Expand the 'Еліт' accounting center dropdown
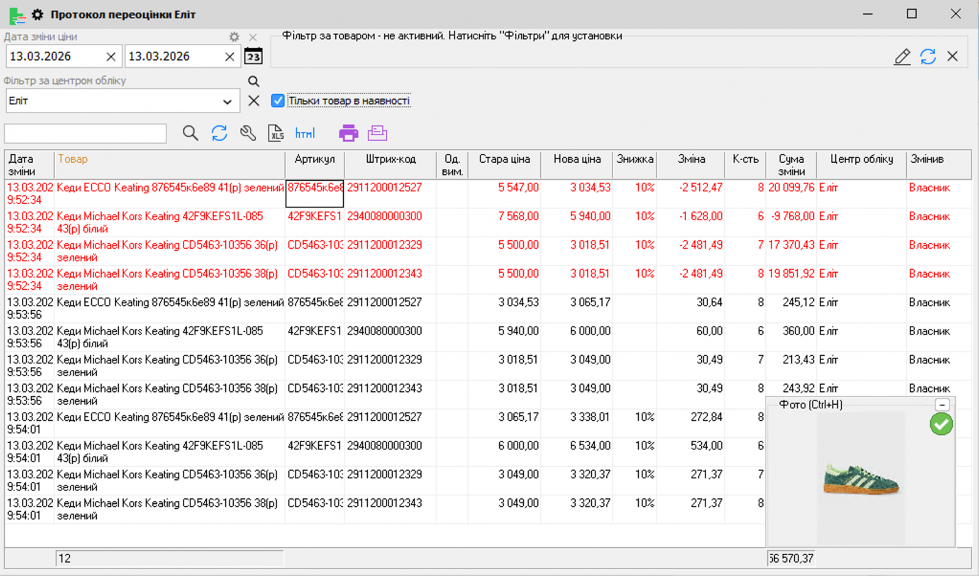 tap(227, 102)
